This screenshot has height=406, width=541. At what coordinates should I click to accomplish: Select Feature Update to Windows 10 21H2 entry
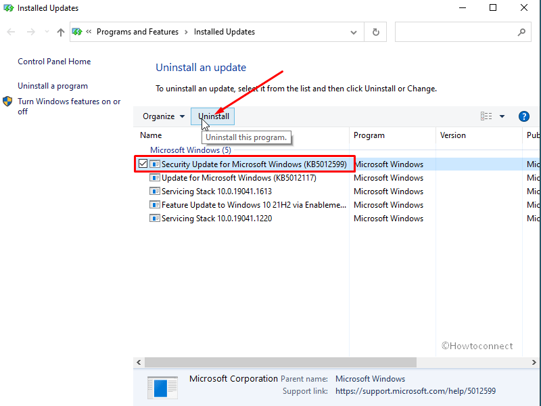(254, 205)
